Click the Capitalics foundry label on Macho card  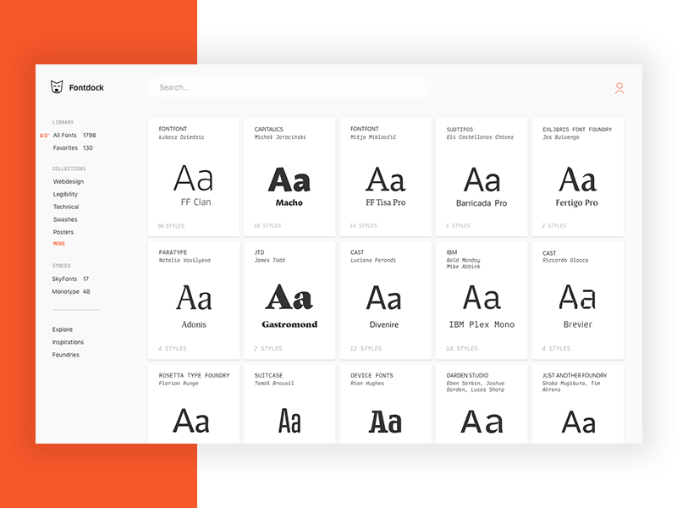click(x=268, y=130)
